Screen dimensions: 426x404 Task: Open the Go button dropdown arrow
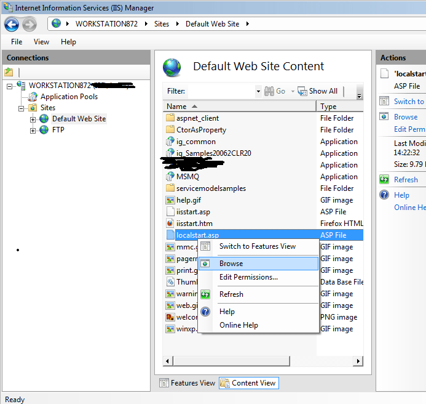click(x=293, y=91)
